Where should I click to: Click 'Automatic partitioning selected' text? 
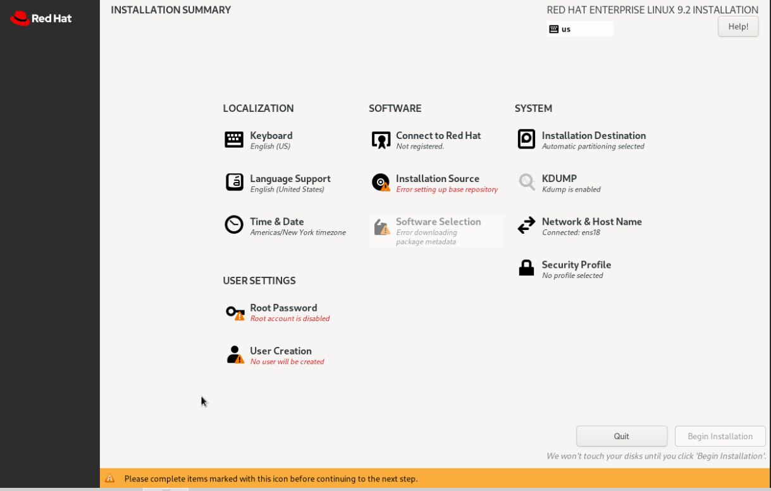[593, 147]
